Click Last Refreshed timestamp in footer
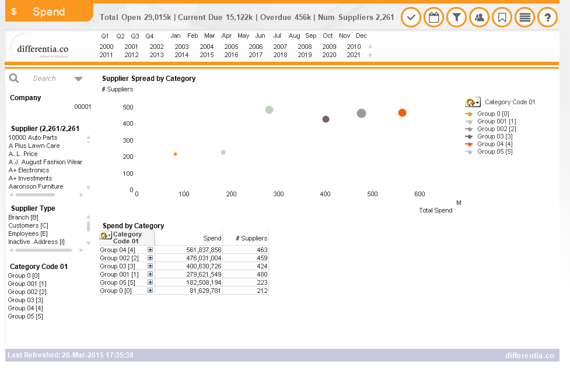 point(71,355)
